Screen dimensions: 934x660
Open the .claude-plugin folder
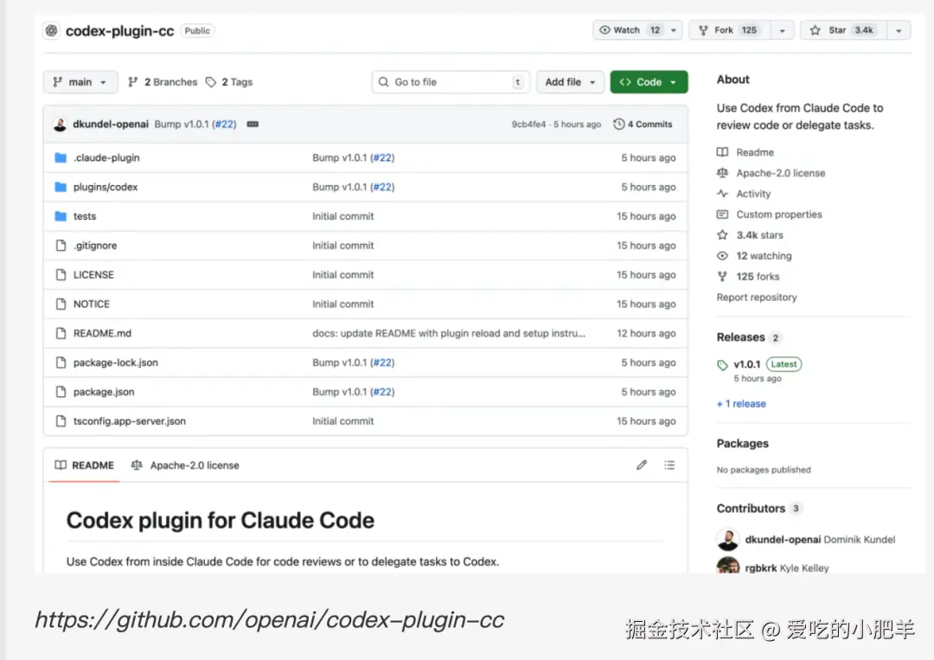106,157
